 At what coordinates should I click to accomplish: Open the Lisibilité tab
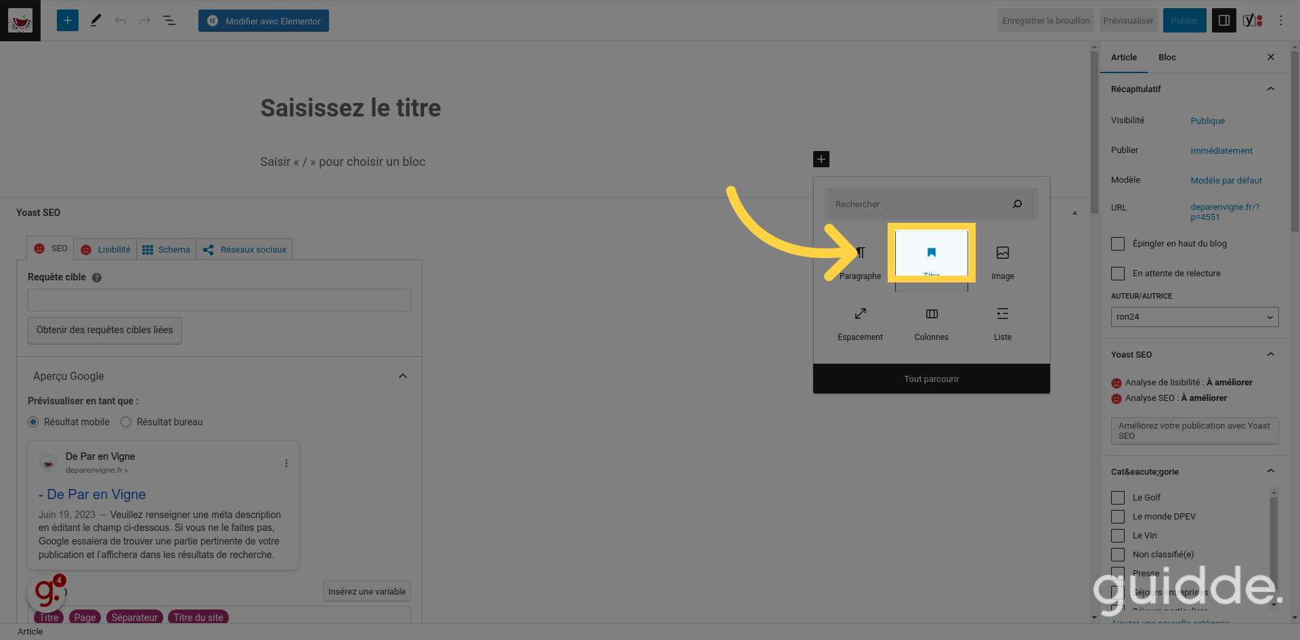point(106,249)
